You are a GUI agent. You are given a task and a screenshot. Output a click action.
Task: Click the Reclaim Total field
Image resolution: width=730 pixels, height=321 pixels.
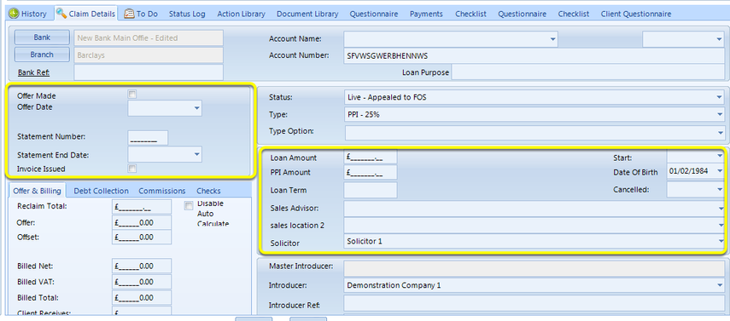pyautogui.click(x=142, y=207)
